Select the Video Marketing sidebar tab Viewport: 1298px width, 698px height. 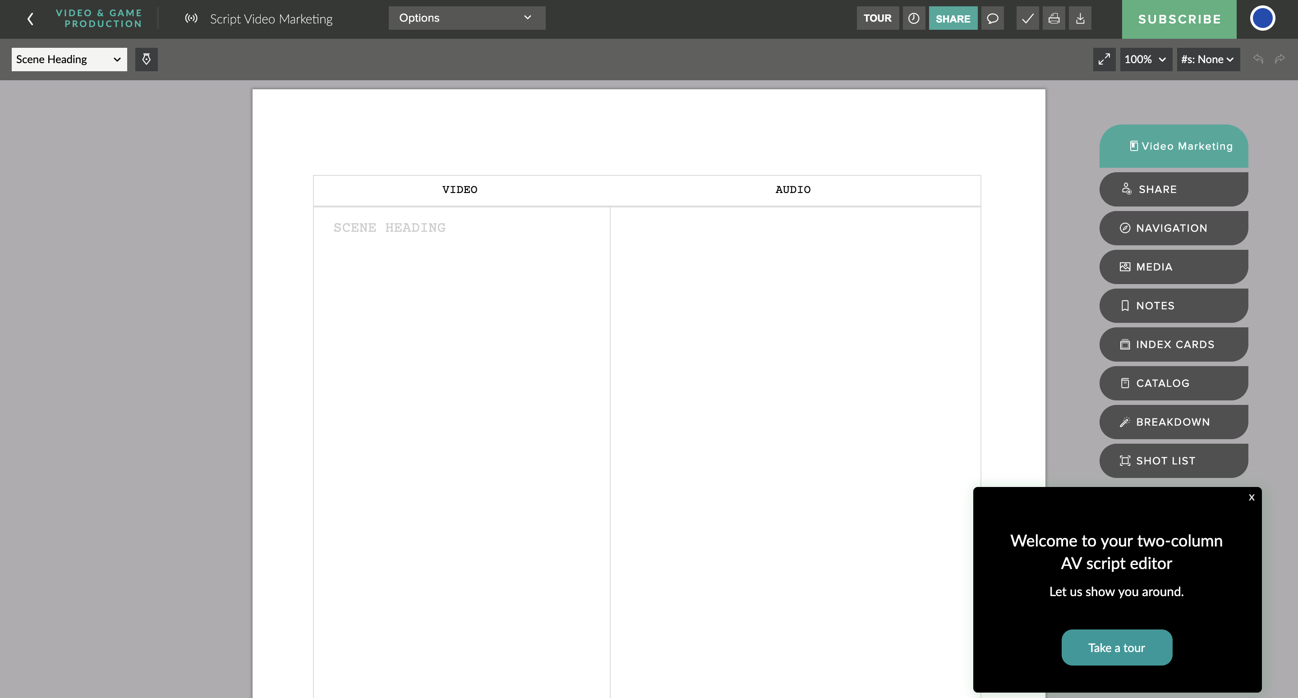click(1174, 146)
